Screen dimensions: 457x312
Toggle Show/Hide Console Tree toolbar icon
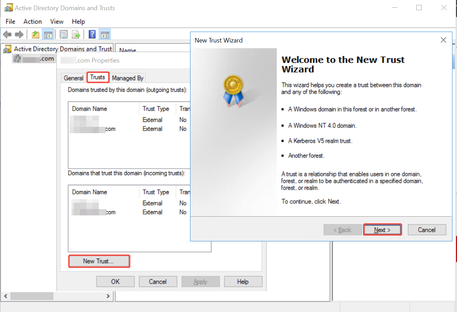[48, 34]
